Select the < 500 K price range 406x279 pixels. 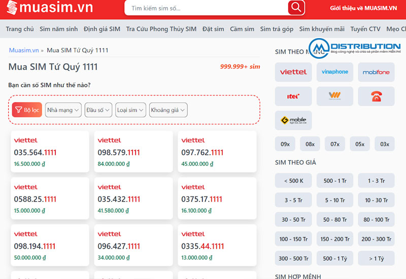point(293,181)
